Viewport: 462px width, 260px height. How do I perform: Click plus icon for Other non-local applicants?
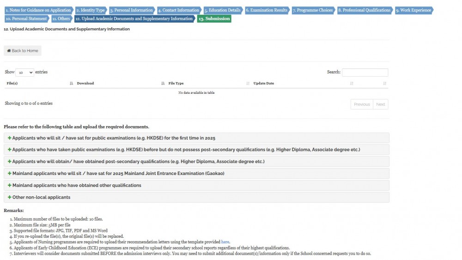pos(9,197)
